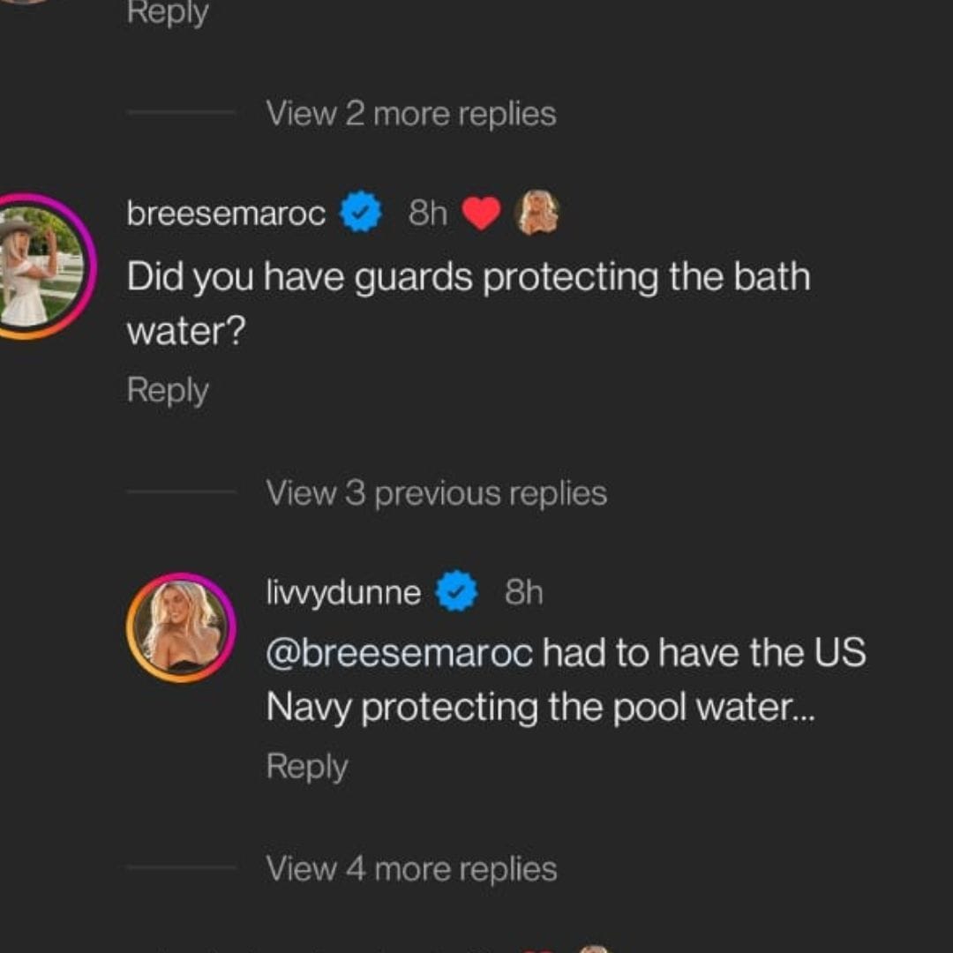Open livvydunne's profile picture story ring
The image size is (953, 953).
[181, 627]
